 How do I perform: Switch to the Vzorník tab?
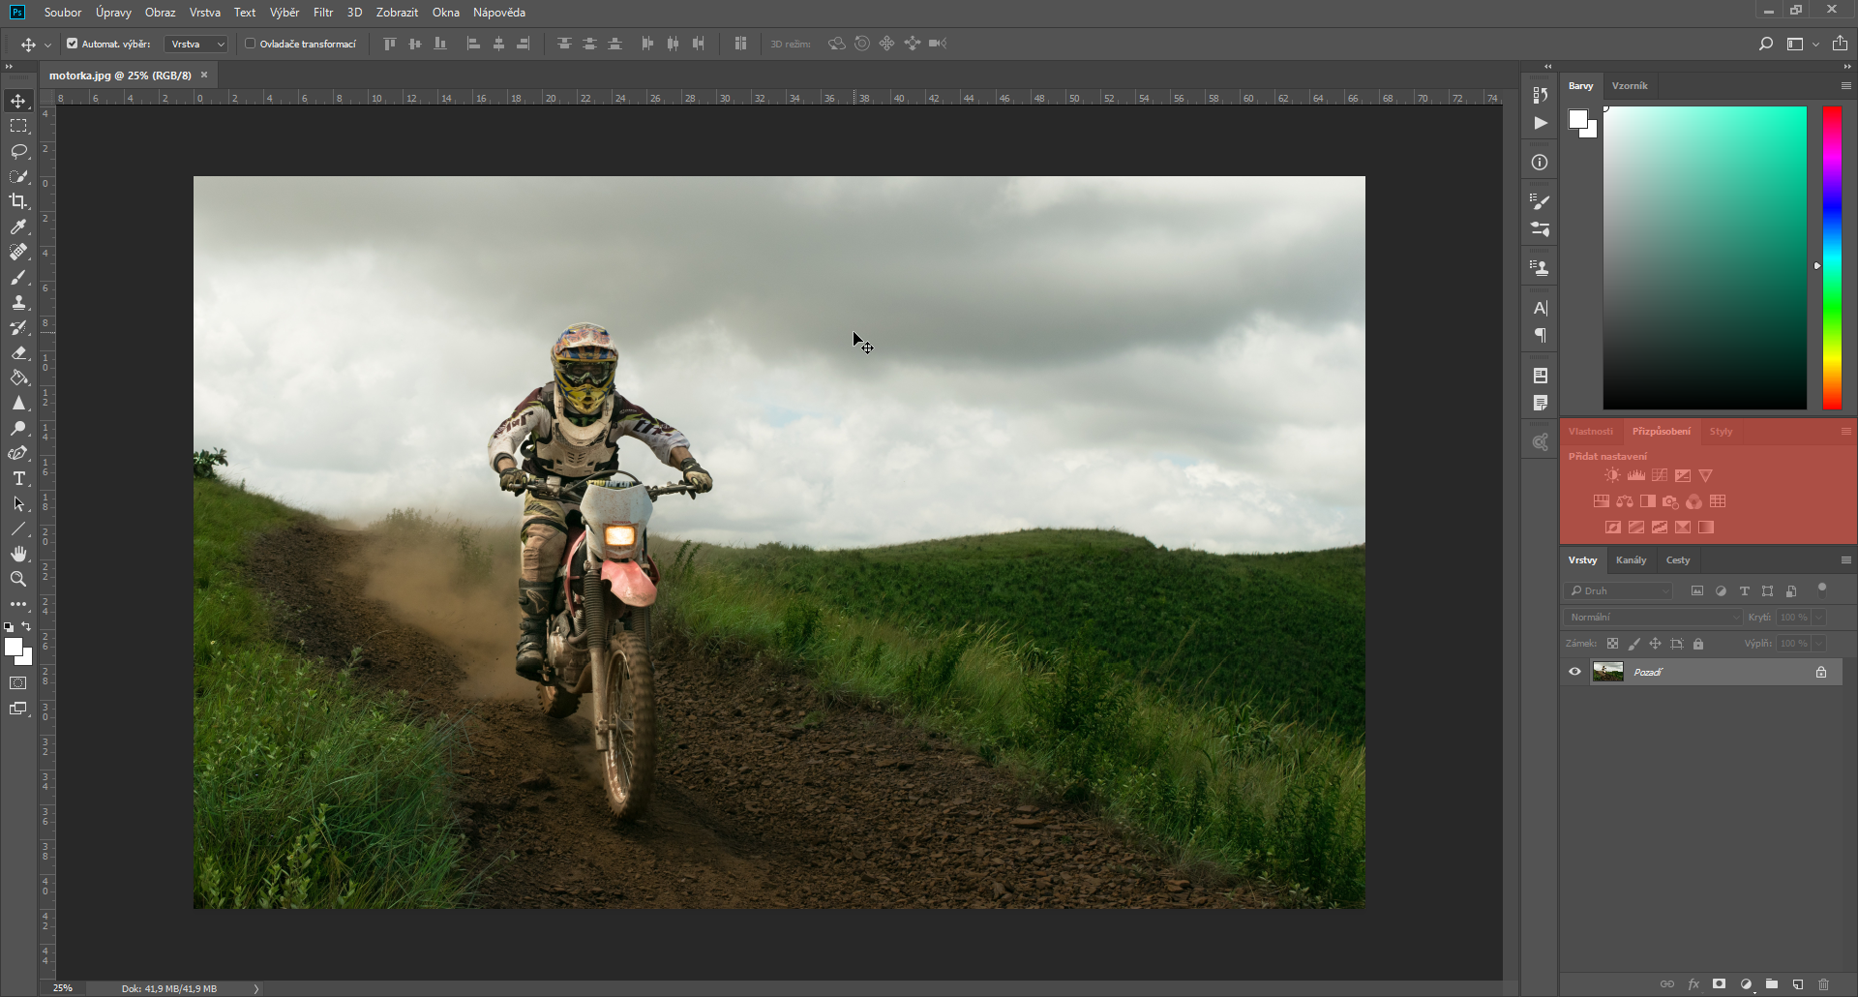(1630, 85)
